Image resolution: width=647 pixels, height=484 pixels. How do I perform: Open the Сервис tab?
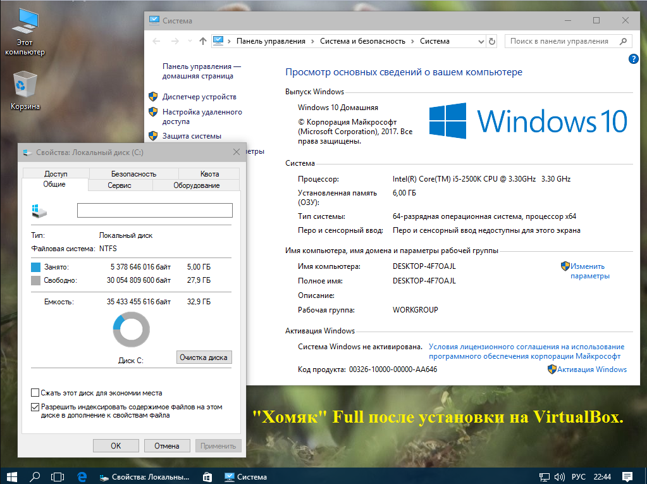point(120,185)
